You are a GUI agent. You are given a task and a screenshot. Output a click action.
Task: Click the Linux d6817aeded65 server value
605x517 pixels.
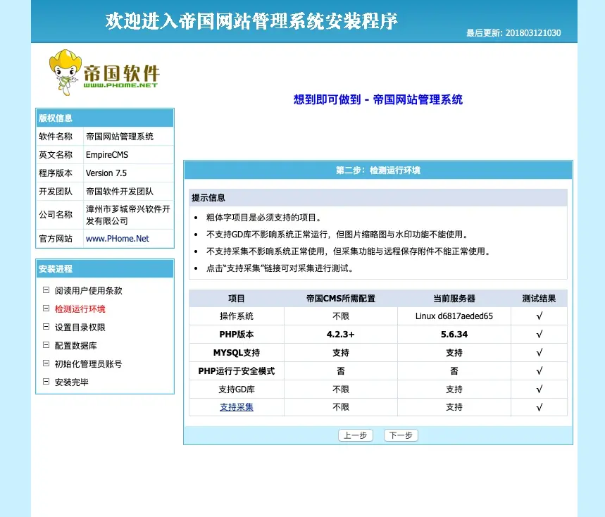coord(454,316)
